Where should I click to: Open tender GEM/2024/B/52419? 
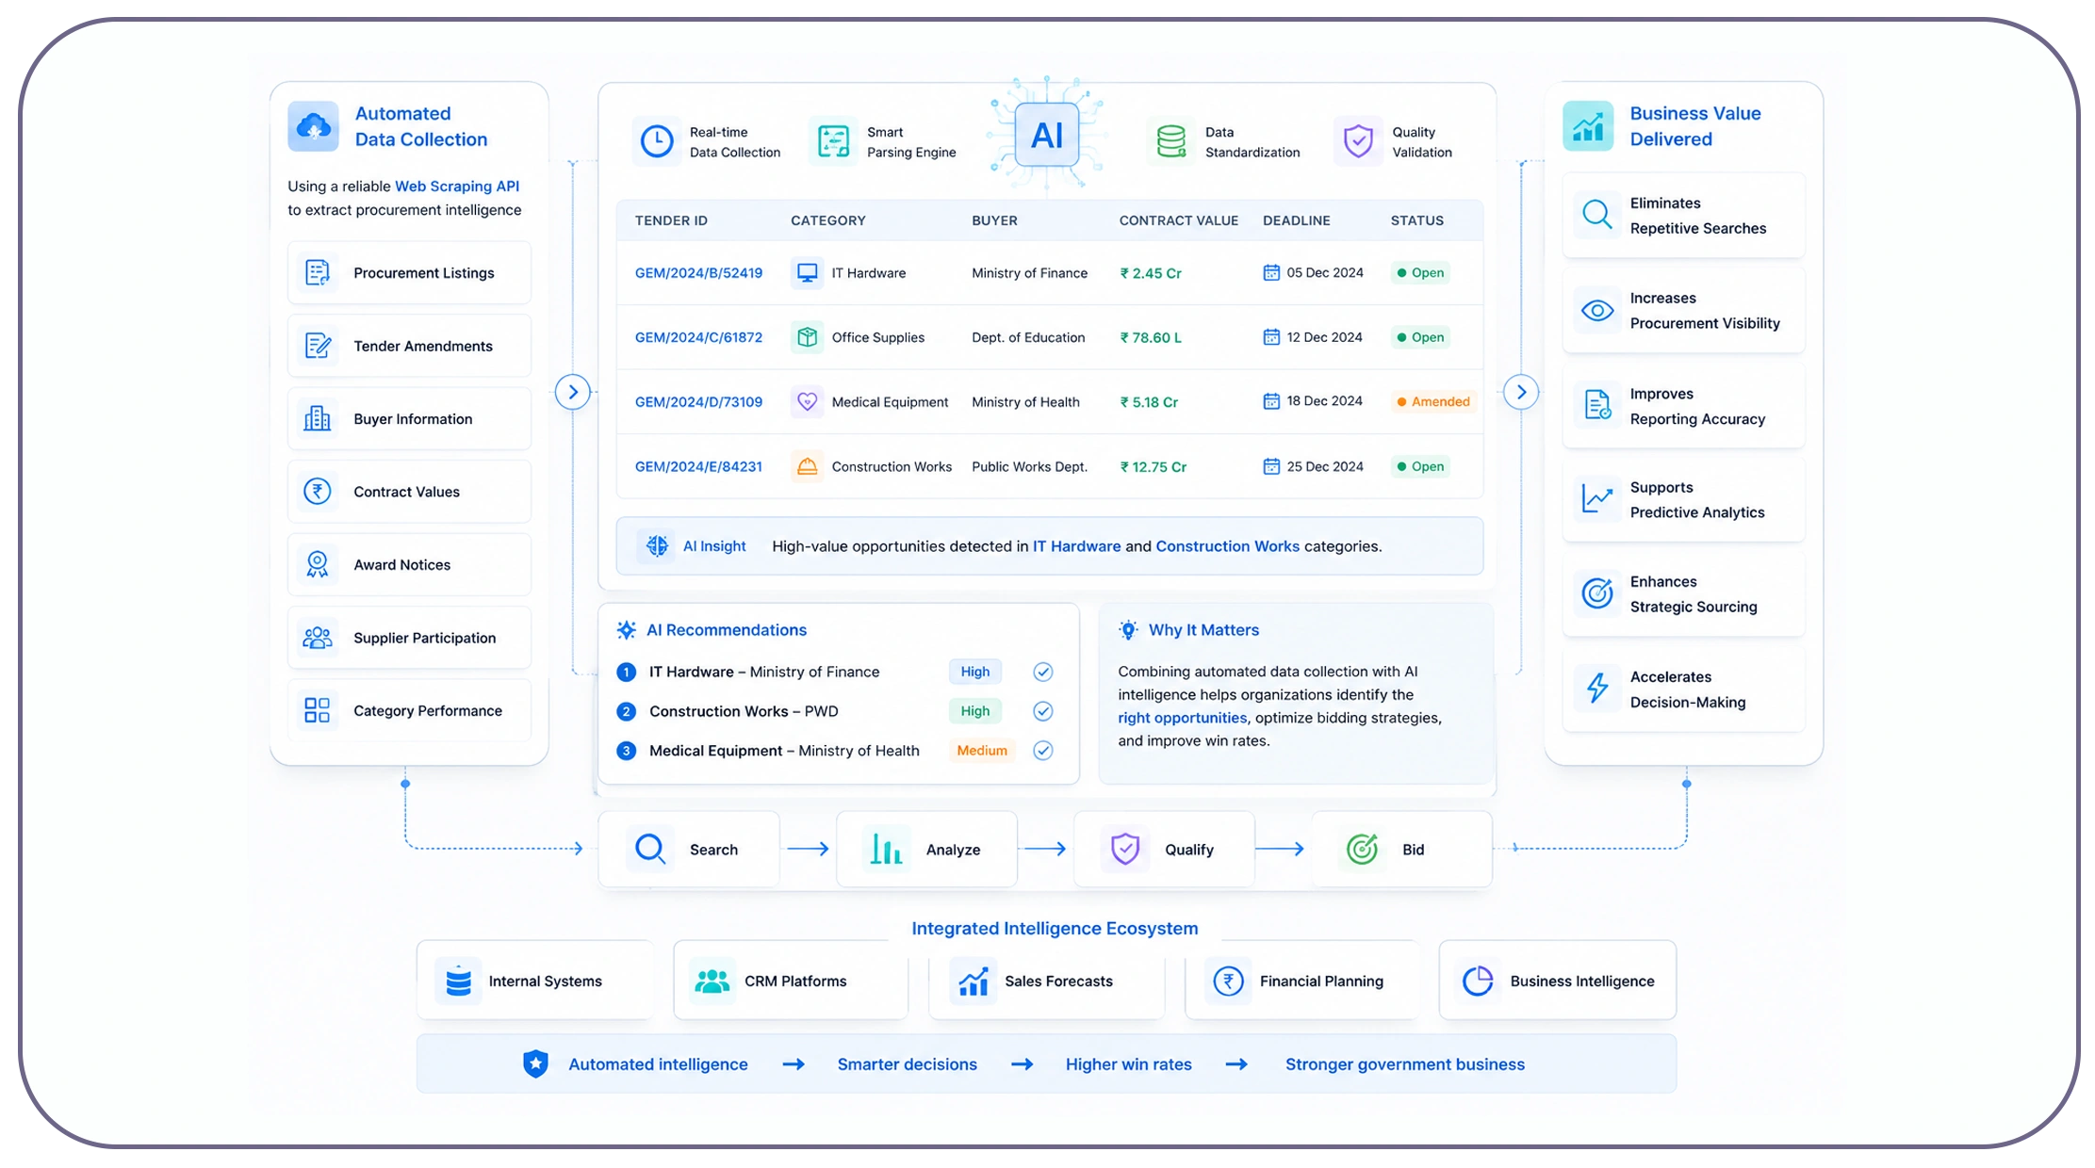coord(698,273)
